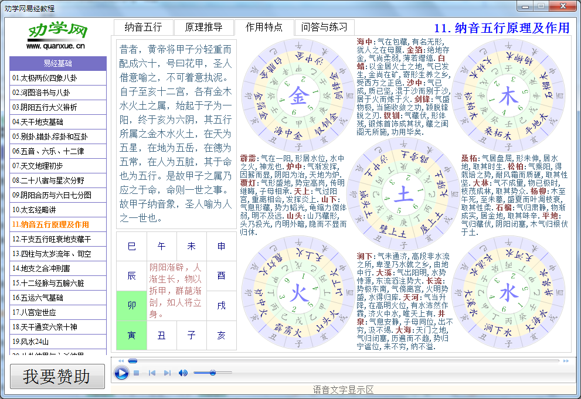Mute audio with the speaker icon
Image resolution: width=581 pixels, height=399 pixels.
pos(182,371)
